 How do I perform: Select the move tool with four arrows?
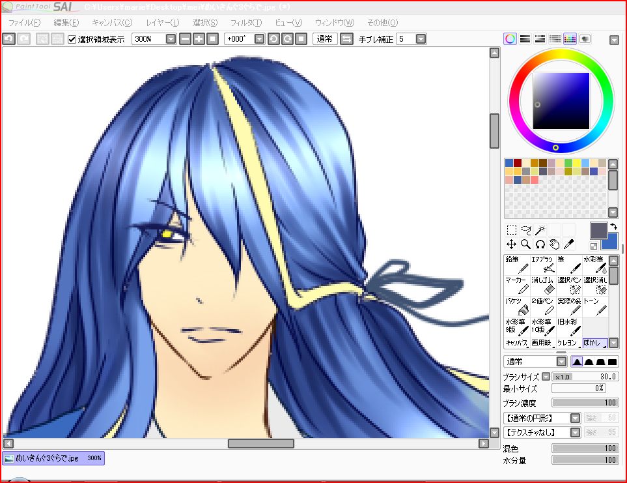(512, 244)
